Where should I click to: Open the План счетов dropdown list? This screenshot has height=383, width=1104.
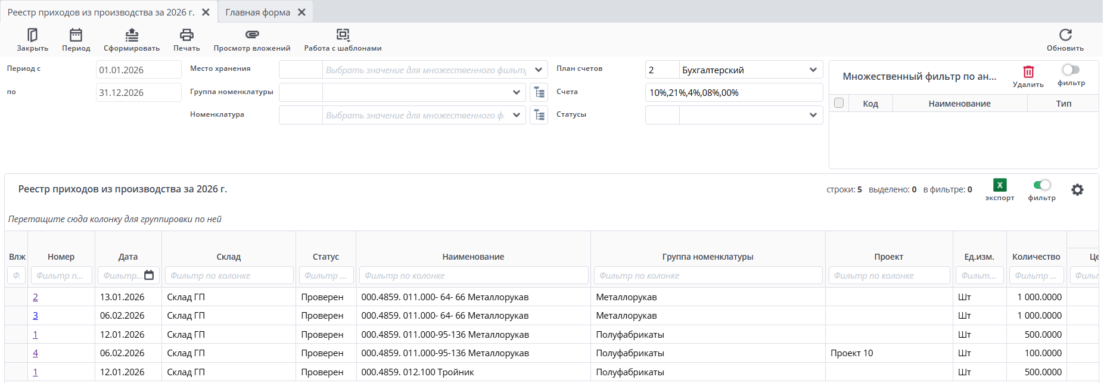pos(813,70)
